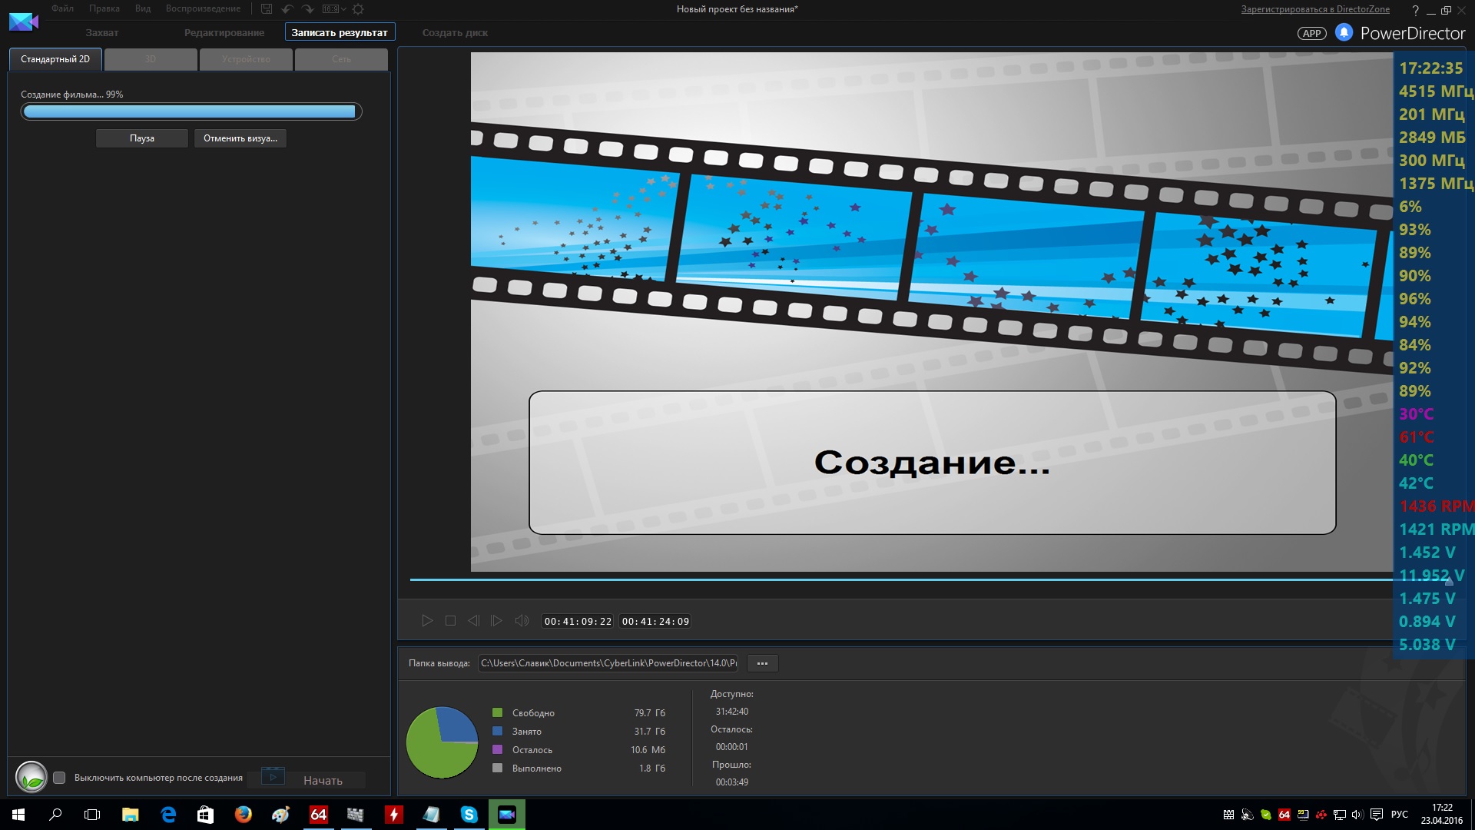
Task: Click the play preview button
Action: (427, 621)
